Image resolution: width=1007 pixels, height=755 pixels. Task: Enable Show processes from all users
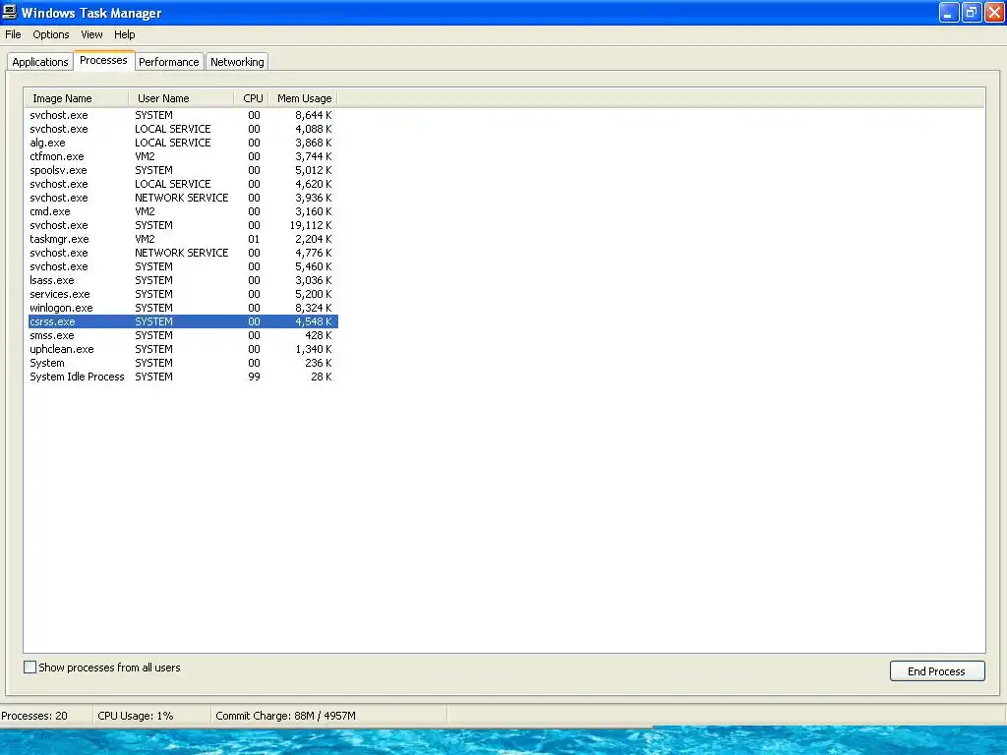point(30,668)
